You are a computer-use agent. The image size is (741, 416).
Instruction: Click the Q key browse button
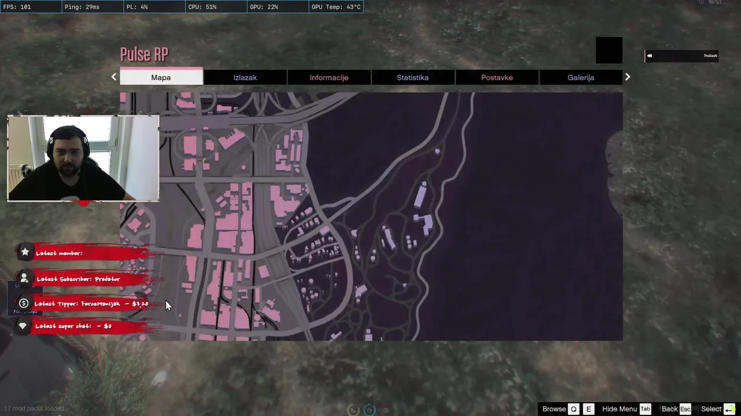pos(574,409)
